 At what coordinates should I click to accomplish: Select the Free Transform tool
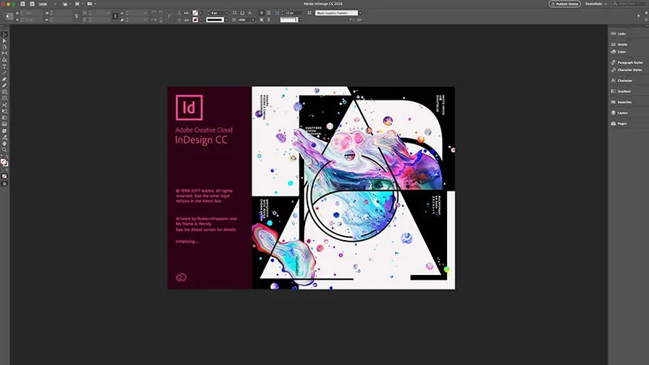click(5, 111)
